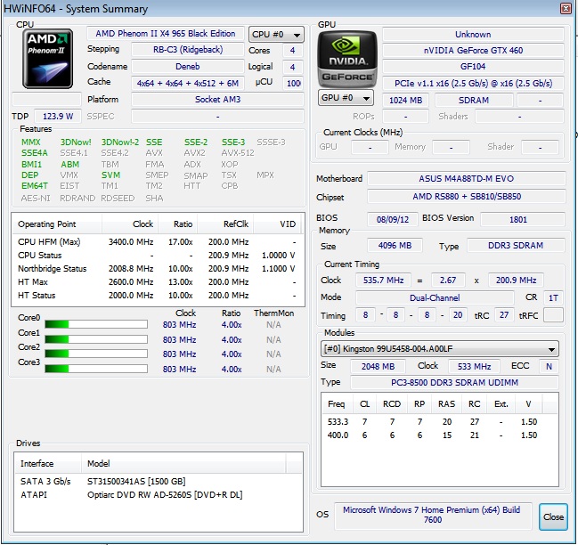
Task: Open the GPU #0 selector dropdown
Action: [346, 98]
